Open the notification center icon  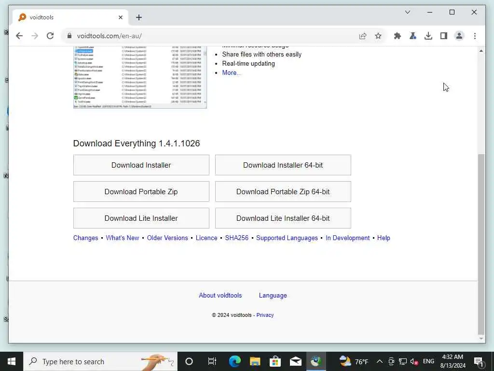[x=478, y=361]
